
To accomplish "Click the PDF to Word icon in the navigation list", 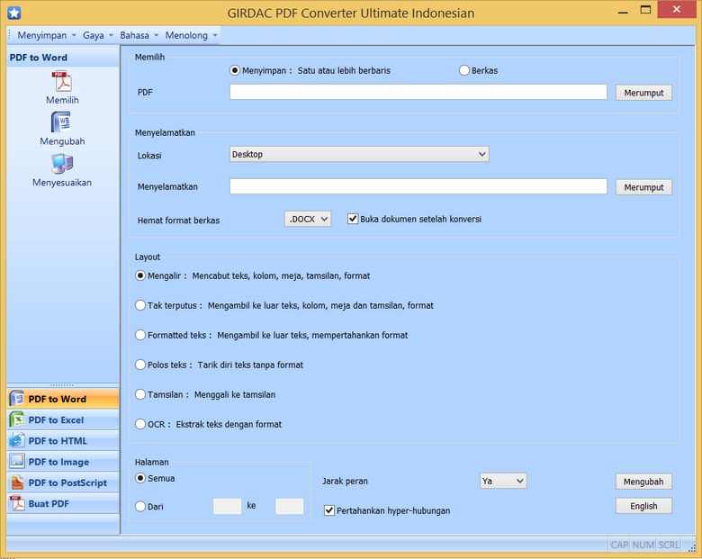I will point(17,399).
